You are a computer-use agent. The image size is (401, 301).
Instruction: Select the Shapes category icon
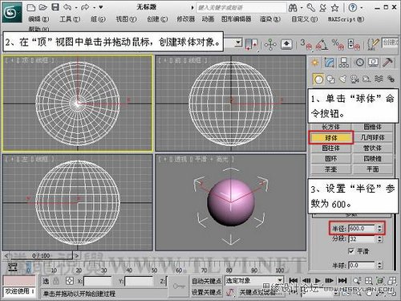tap(330, 79)
